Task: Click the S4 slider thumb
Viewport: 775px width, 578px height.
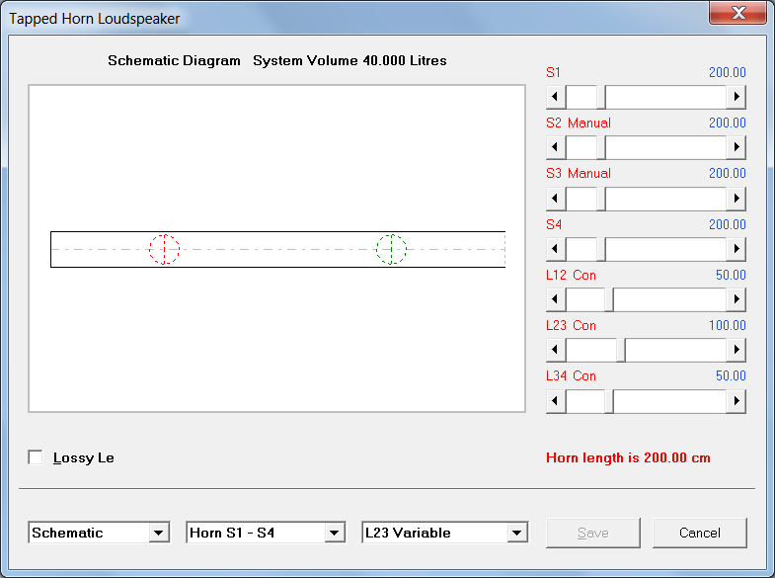Action: pyautogui.click(x=601, y=249)
